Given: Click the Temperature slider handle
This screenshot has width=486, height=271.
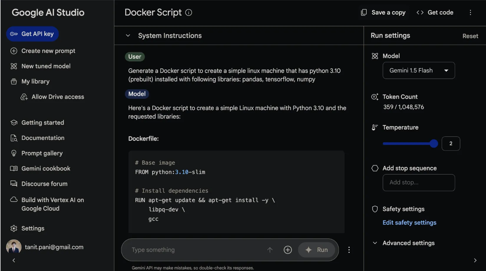Looking at the screenshot, I should (x=434, y=143).
